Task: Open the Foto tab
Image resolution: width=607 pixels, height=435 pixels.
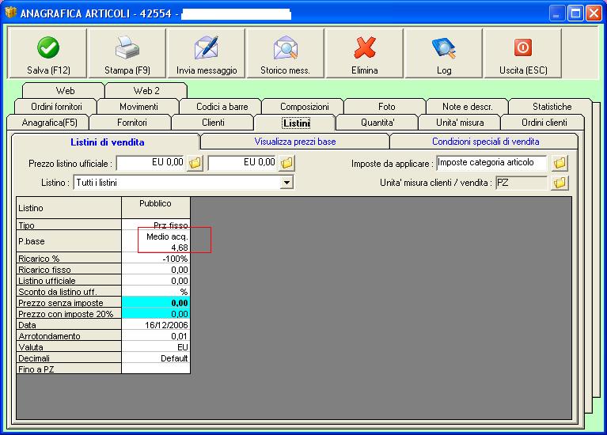Action: (386, 107)
